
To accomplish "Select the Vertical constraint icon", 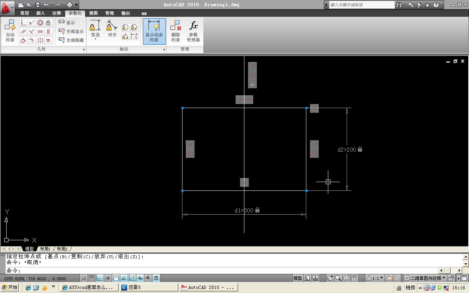I will pyautogui.click(x=49, y=31).
